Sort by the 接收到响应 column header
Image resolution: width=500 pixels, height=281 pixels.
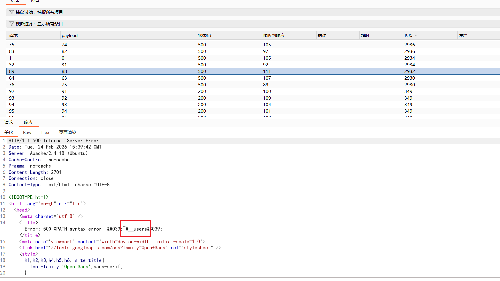(x=274, y=35)
